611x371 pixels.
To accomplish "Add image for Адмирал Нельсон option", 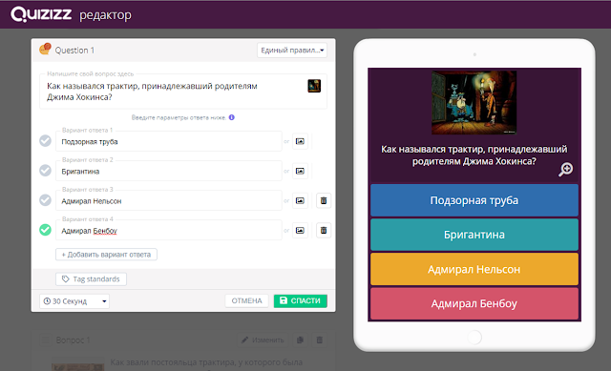I will [300, 200].
